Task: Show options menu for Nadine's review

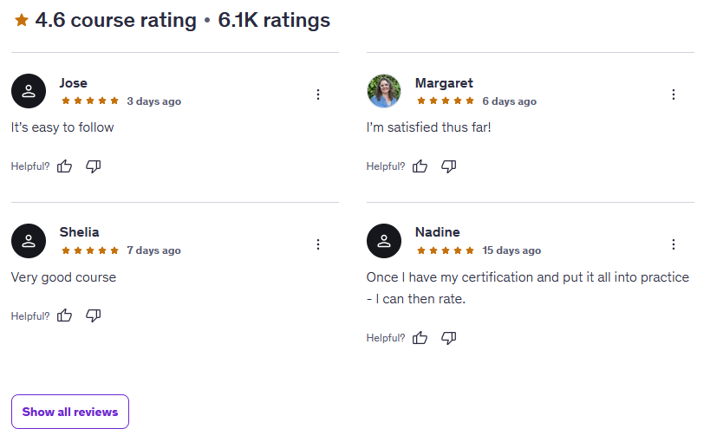Action: point(674,244)
